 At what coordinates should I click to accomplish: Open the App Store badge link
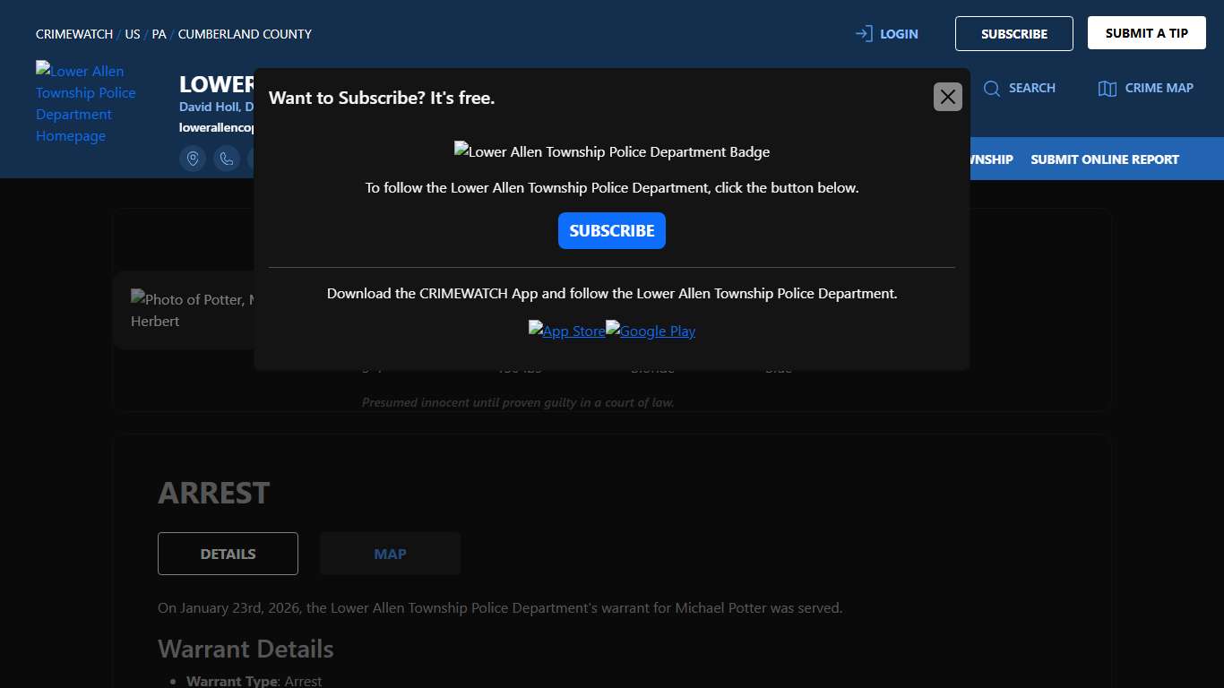point(567,331)
